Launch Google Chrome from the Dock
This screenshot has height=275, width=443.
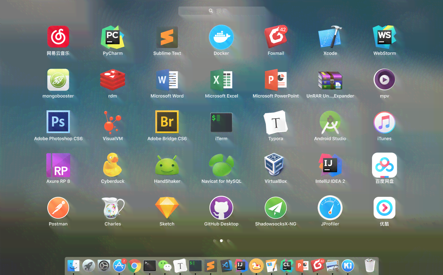(x=134, y=266)
